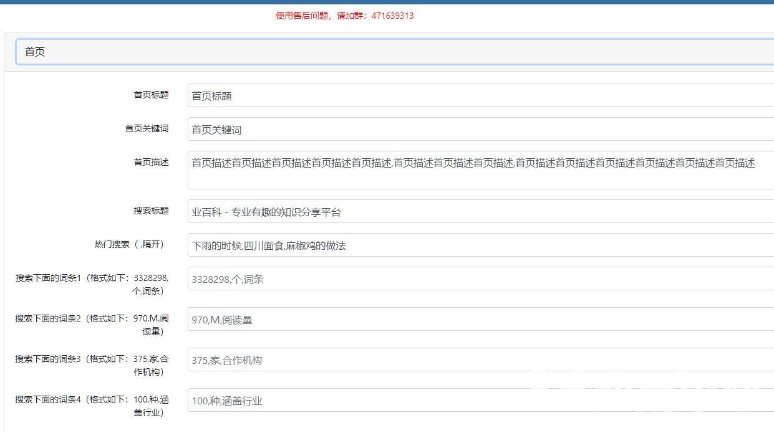Click the 搜索标题 field label

tap(151, 211)
